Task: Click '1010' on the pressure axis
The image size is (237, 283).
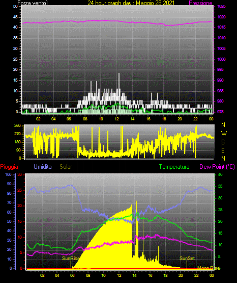Action: (x=221, y=38)
